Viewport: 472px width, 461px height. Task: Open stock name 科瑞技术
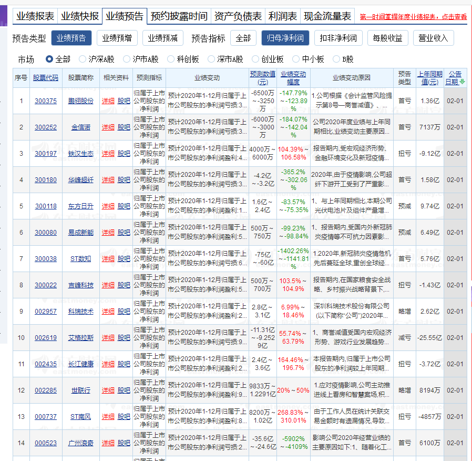80,311
